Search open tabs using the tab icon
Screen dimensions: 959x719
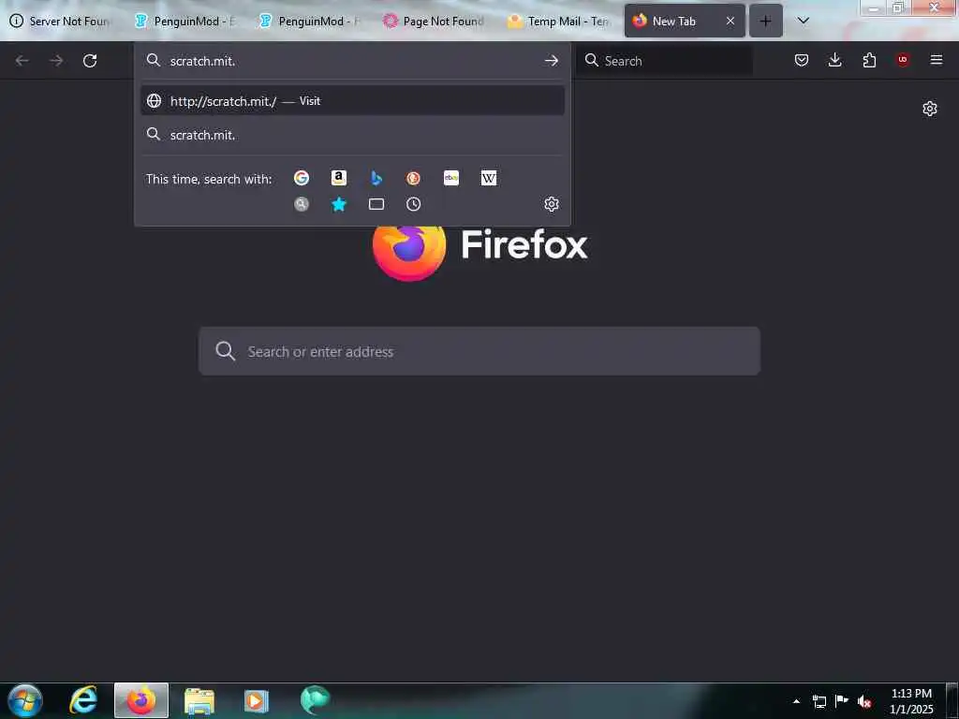376,204
